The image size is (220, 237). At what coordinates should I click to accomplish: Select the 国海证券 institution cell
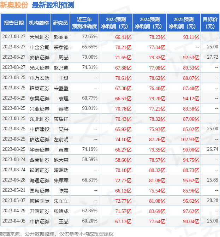pyautogui.click(x=40, y=191)
